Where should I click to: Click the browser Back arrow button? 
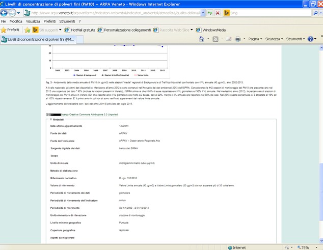[x=6, y=13]
